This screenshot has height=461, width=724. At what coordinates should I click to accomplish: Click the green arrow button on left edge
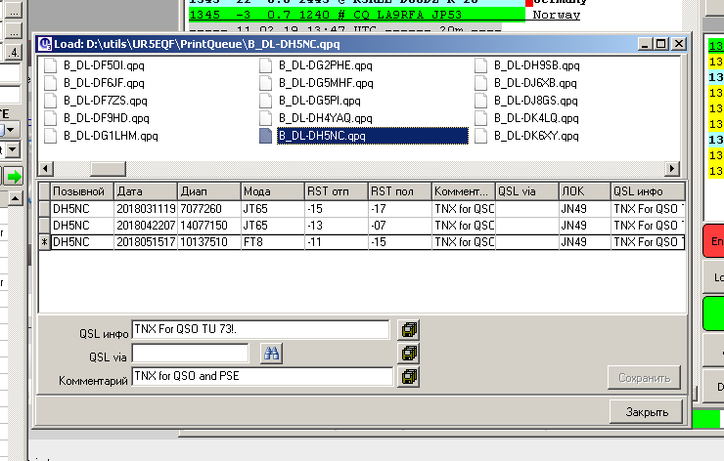point(14,177)
